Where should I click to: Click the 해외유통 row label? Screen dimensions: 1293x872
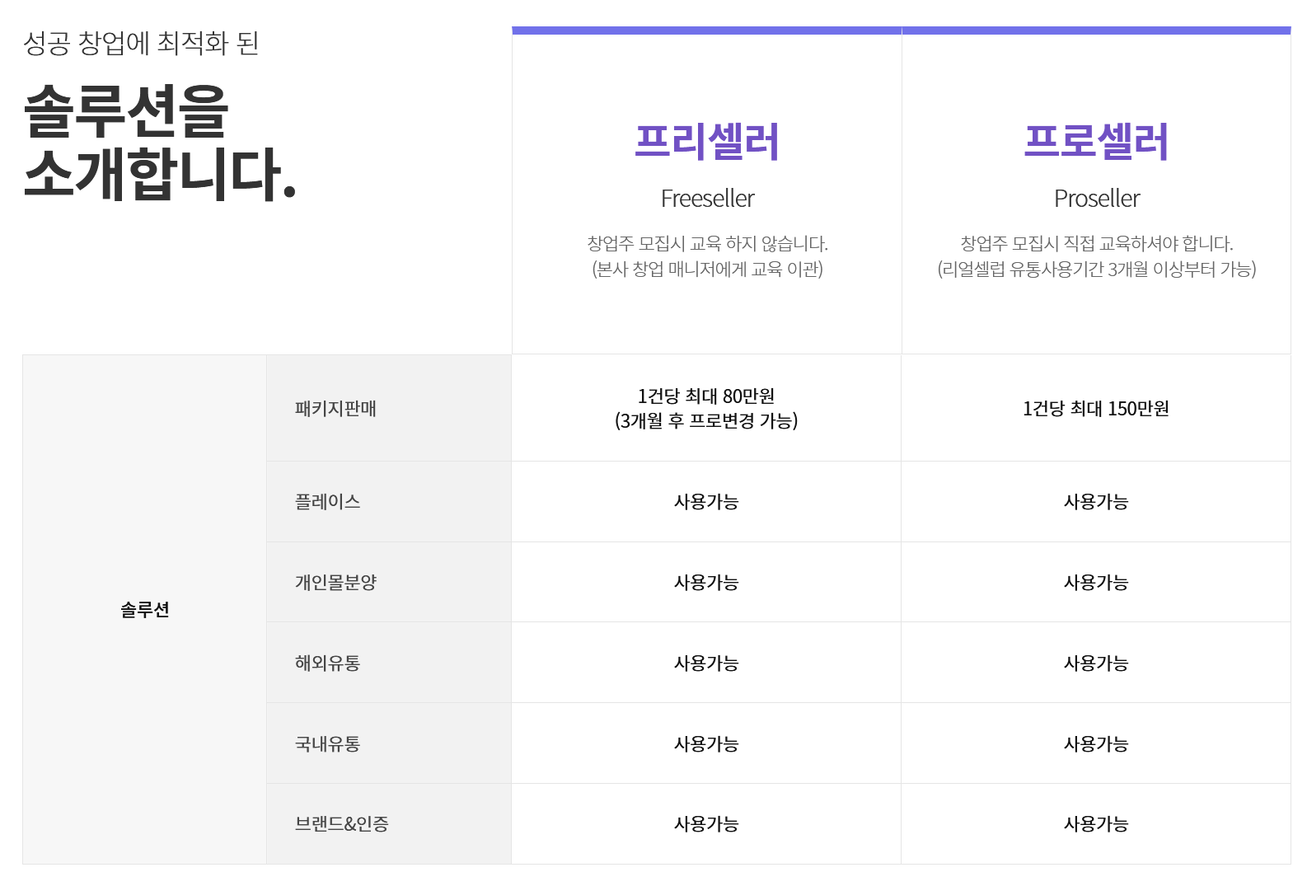coord(327,663)
